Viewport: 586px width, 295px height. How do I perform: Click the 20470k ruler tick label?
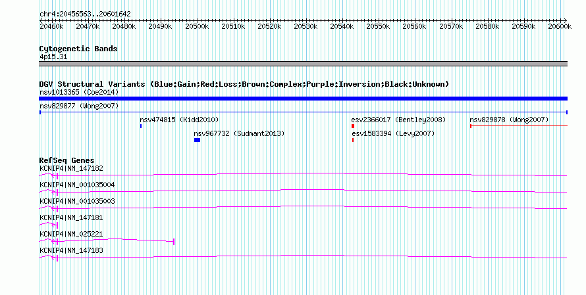88,26
